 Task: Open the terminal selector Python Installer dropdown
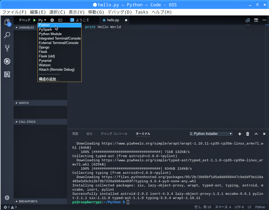tap(211, 134)
